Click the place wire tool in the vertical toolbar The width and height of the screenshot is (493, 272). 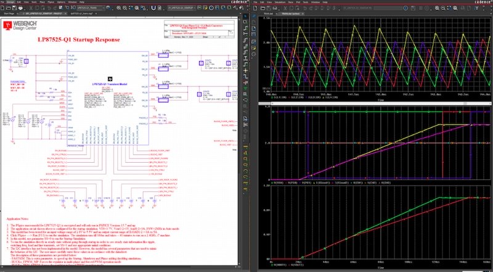tap(245, 28)
